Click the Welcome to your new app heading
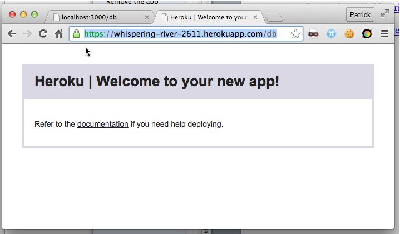Screen dimensions: 400x234 pyautogui.click(x=157, y=81)
